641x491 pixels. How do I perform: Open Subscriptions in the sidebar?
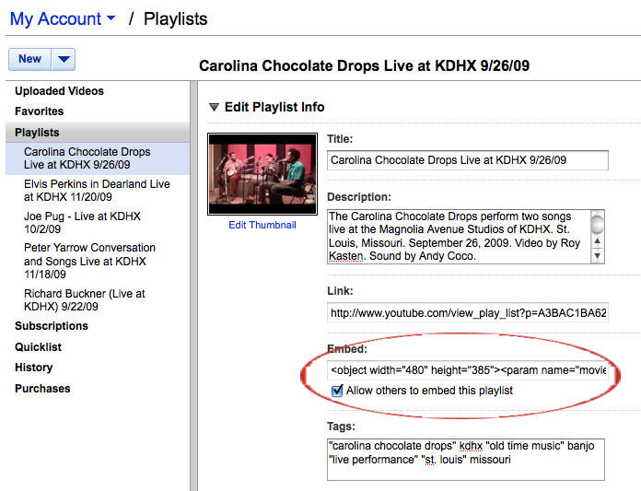coord(52,326)
